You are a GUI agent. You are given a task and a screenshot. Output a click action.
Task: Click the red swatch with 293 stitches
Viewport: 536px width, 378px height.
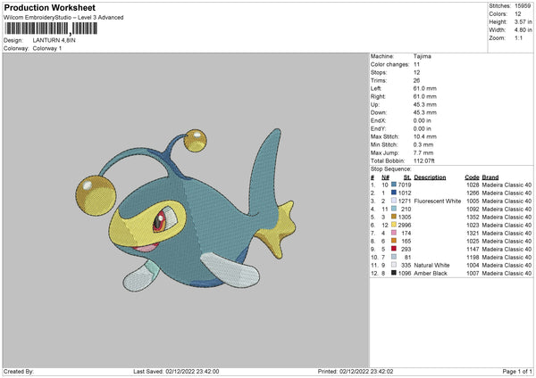394,250
